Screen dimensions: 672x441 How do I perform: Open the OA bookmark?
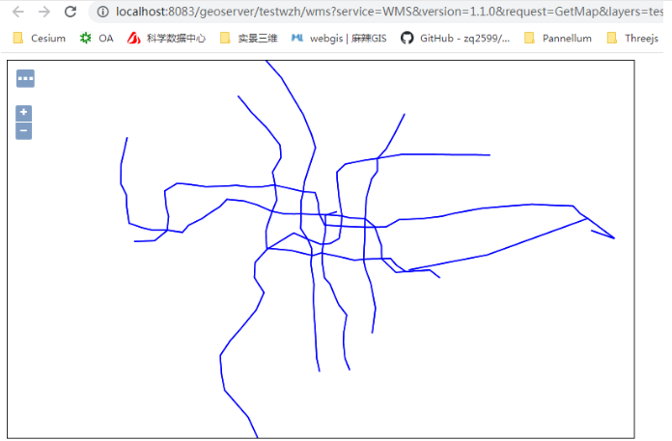(x=97, y=38)
